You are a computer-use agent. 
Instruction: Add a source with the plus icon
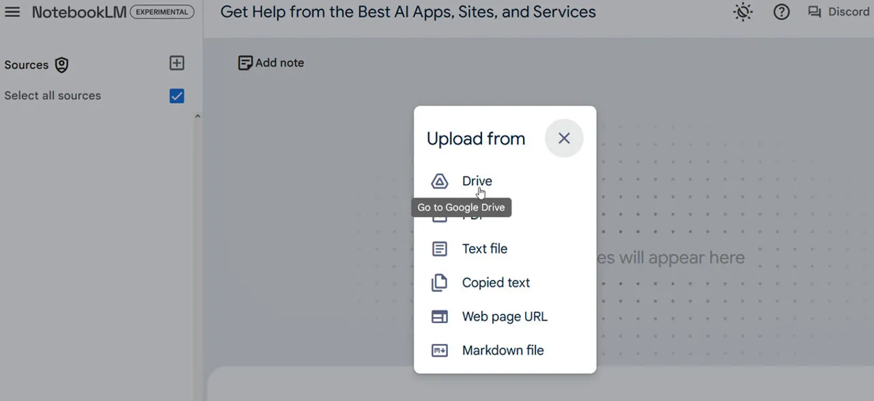tap(177, 63)
